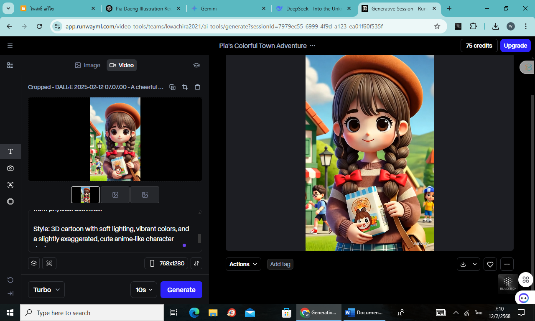This screenshot has width=535, height=321.
Task: Expand the Actions dropdown
Action: (x=243, y=264)
